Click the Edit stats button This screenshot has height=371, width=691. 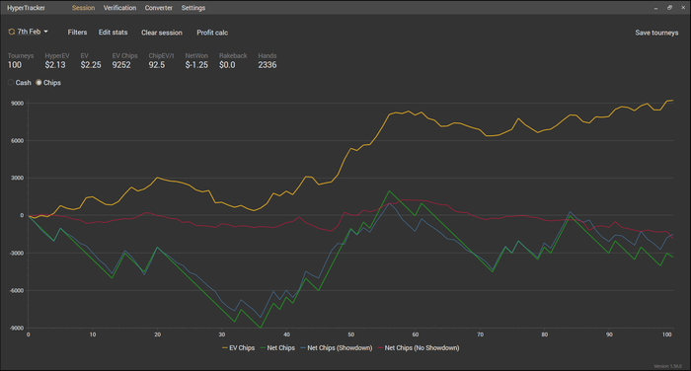coord(113,33)
